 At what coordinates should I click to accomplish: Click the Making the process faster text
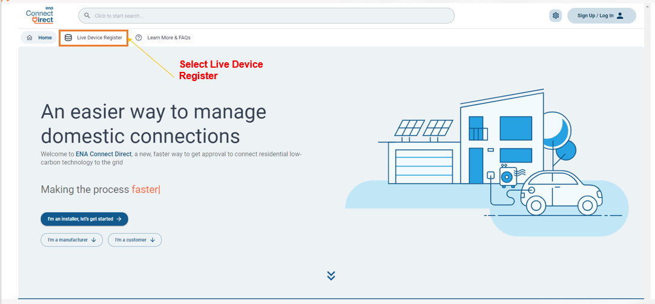point(100,190)
